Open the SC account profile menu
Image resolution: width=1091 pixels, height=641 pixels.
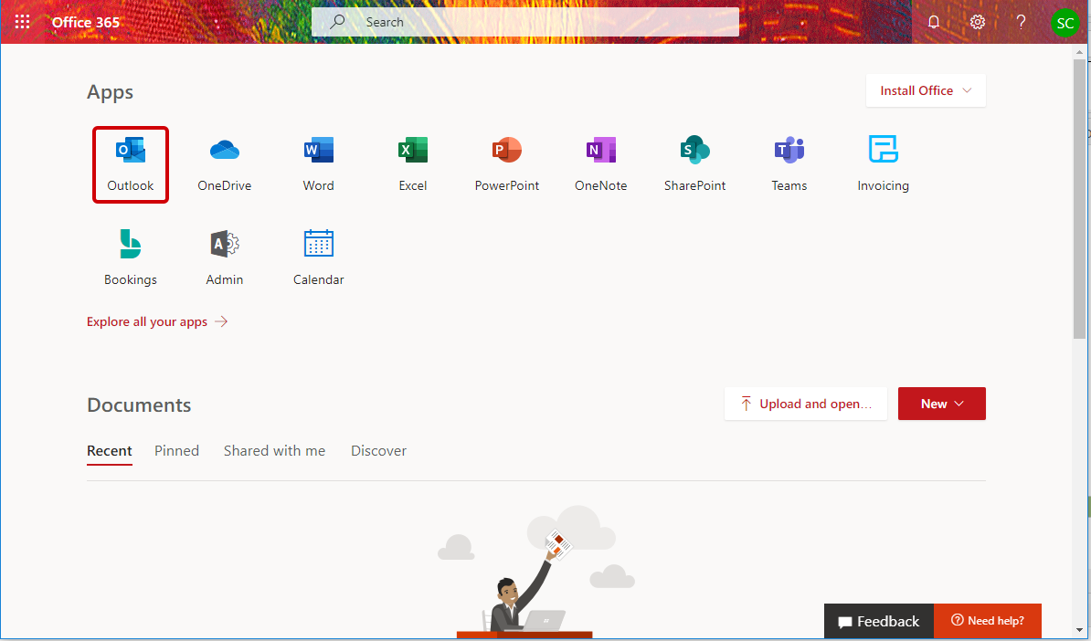tap(1065, 23)
